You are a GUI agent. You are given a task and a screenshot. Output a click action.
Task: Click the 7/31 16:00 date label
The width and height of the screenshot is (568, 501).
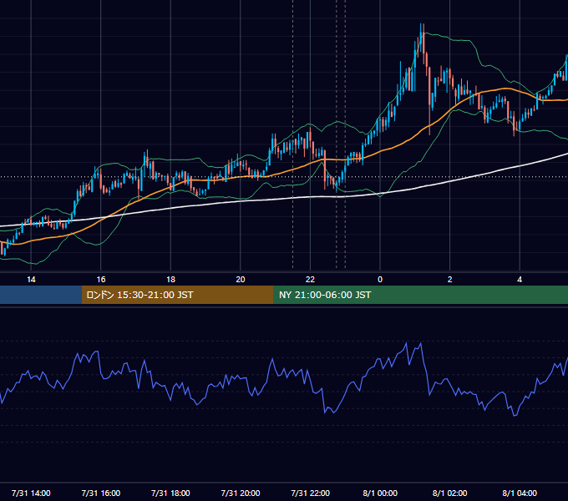click(101, 493)
